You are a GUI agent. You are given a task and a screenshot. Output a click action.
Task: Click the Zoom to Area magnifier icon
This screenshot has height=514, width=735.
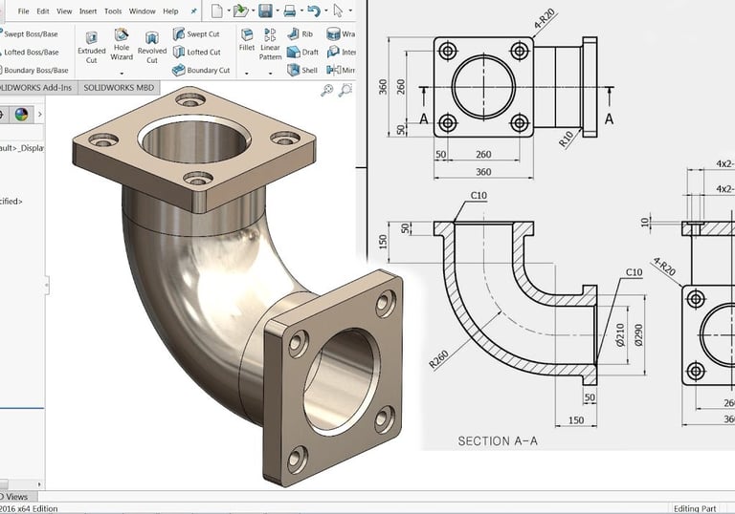pos(345,90)
